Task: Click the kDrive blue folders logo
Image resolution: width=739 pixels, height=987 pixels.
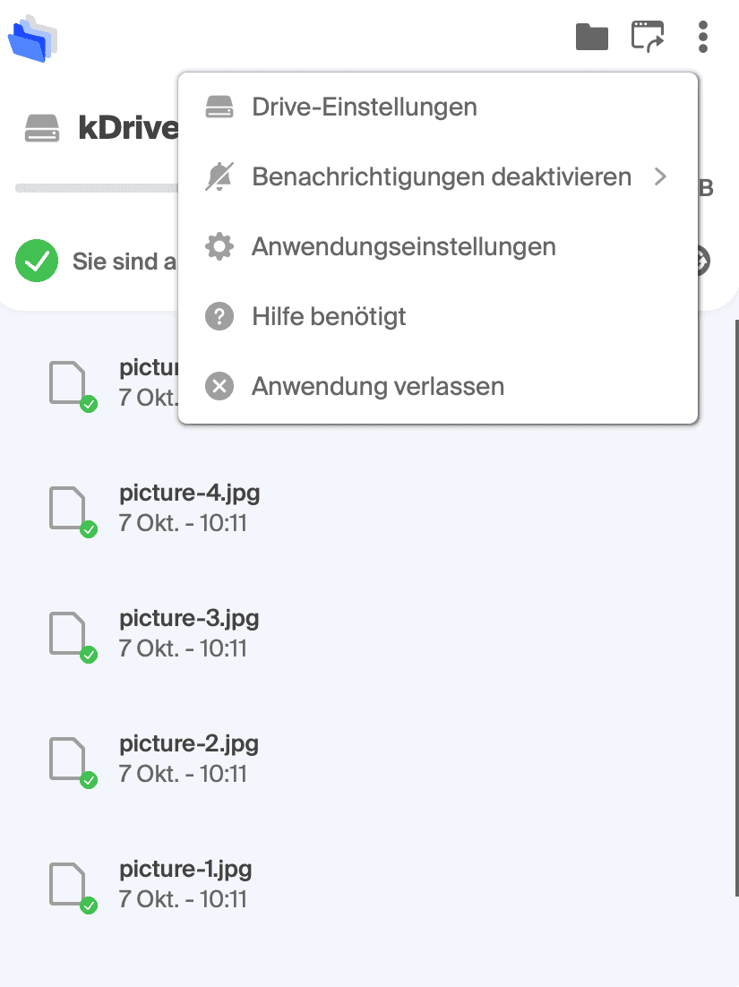Action: click(33, 39)
